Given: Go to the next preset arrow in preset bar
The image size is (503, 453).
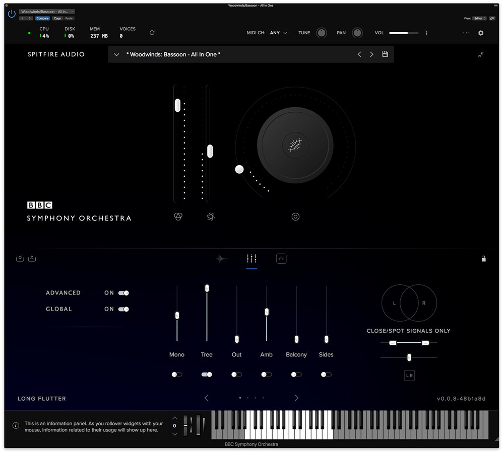Looking at the screenshot, I should pos(371,54).
